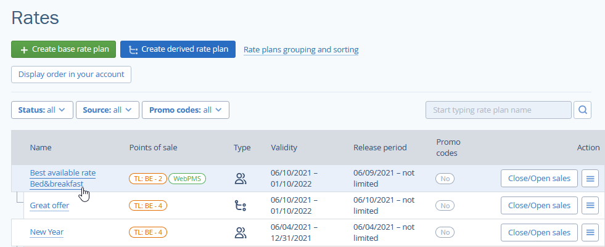The width and height of the screenshot is (605, 247).
Task: Open hamburger menu for Best available rate
Action: [x=590, y=179]
